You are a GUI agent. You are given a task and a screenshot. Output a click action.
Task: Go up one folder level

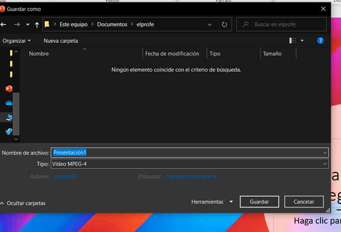click(x=37, y=24)
